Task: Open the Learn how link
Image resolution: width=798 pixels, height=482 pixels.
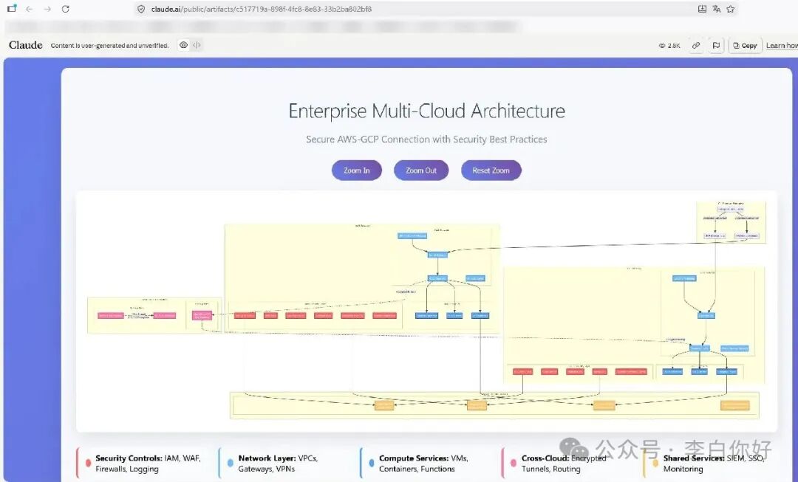Action: point(782,46)
